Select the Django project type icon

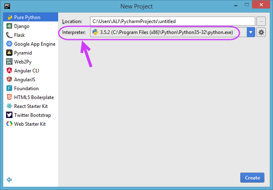(x=9, y=26)
